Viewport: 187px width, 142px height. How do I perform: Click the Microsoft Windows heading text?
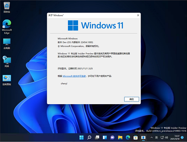(68, 39)
